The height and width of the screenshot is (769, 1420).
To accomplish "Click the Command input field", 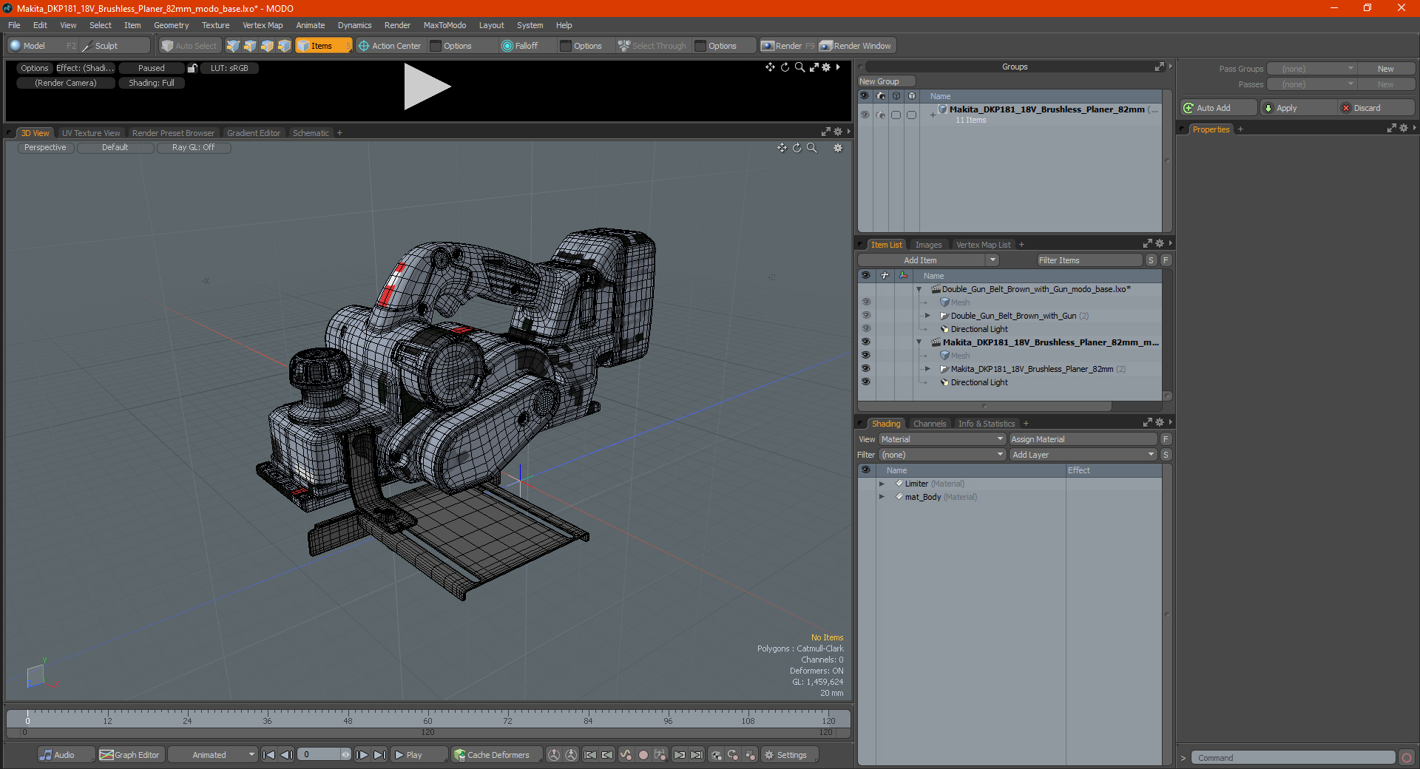I will pyautogui.click(x=1294, y=758).
